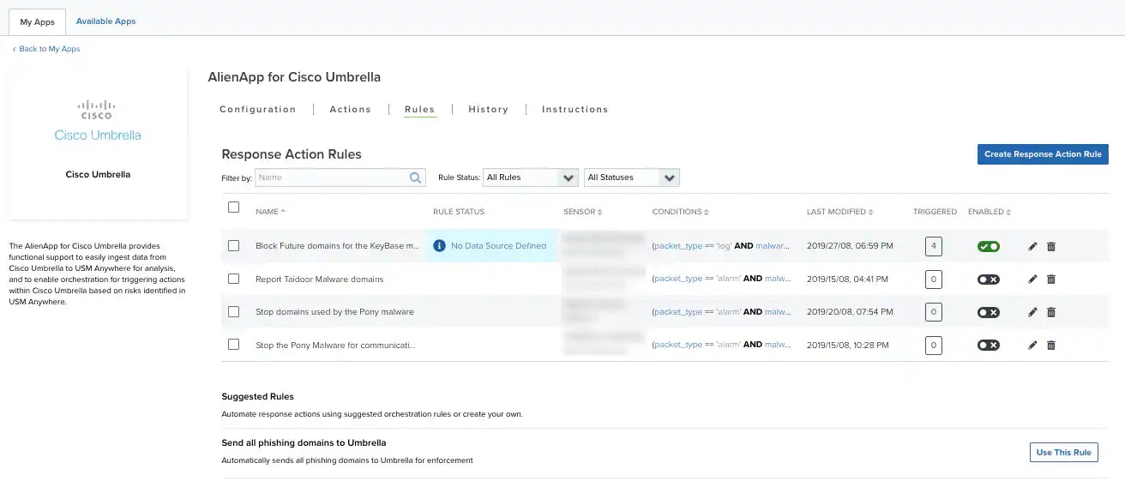Image resolution: width=1125 pixels, height=499 pixels.
Task: Edit the Report Taidoor Malware domains rule
Action: pos(1032,279)
